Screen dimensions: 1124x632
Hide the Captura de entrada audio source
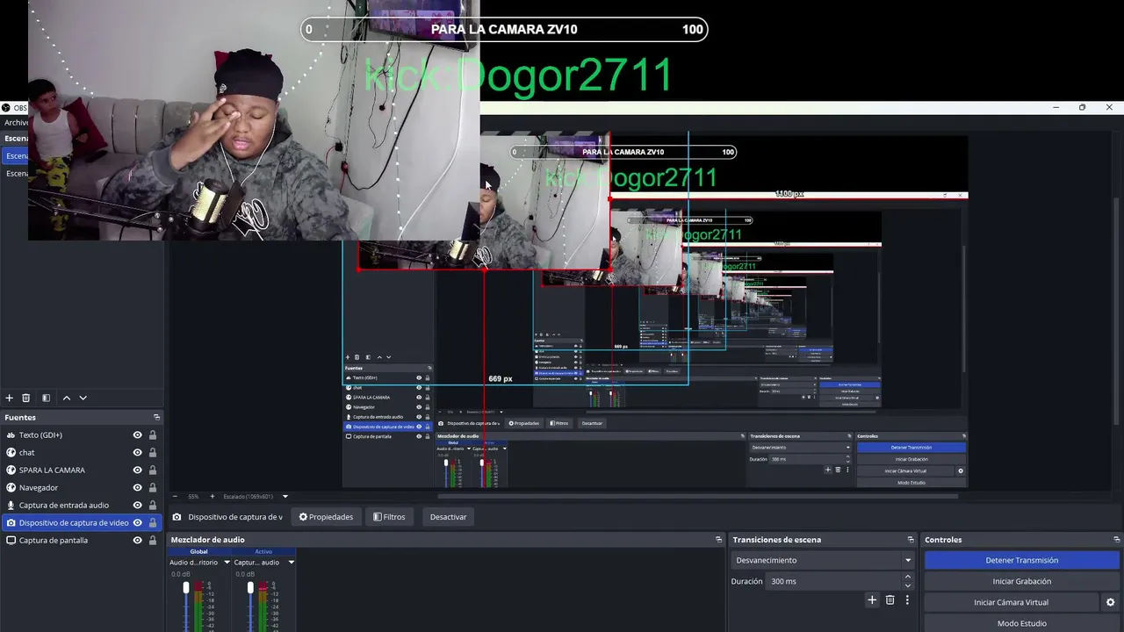point(137,505)
